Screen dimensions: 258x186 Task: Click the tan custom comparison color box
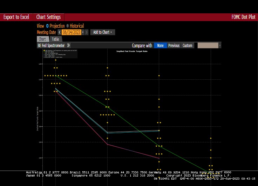208,46
